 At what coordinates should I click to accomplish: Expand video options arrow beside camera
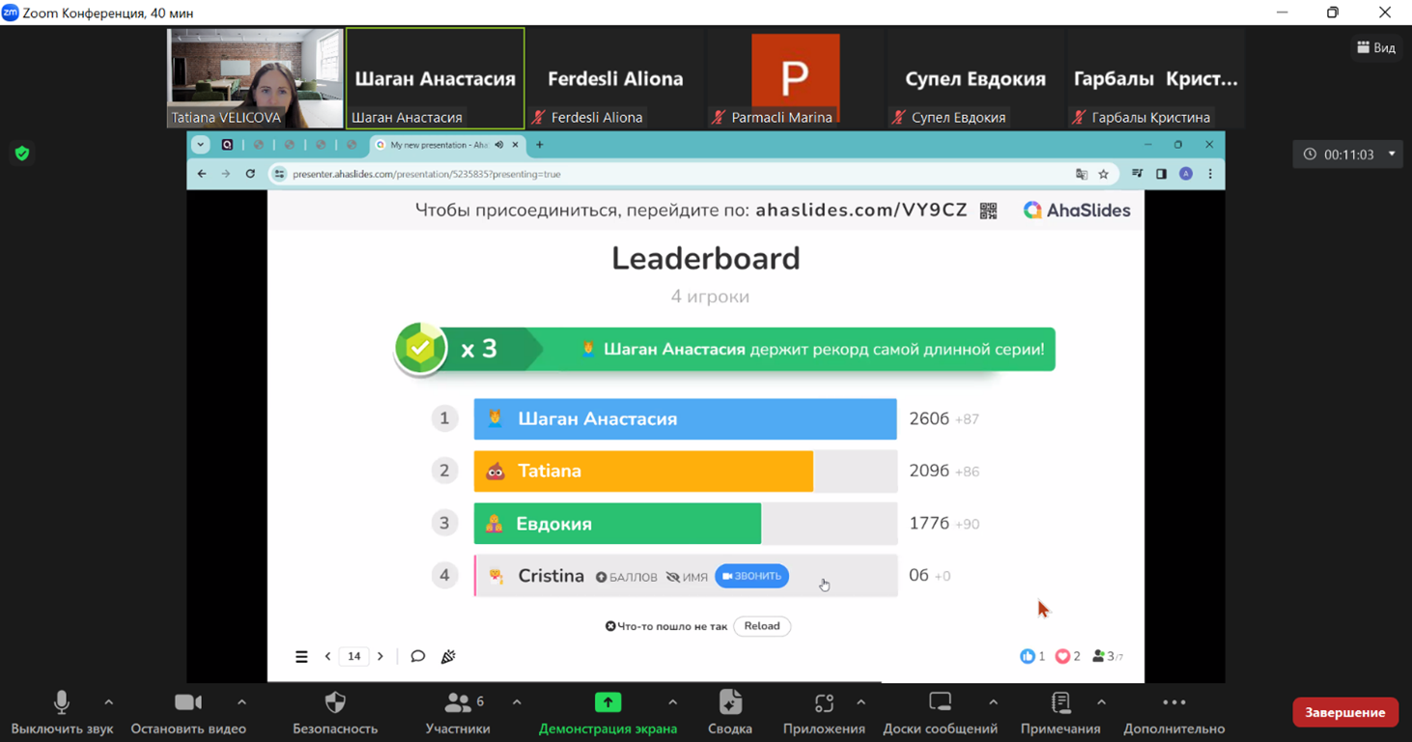[x=241, y=702]
